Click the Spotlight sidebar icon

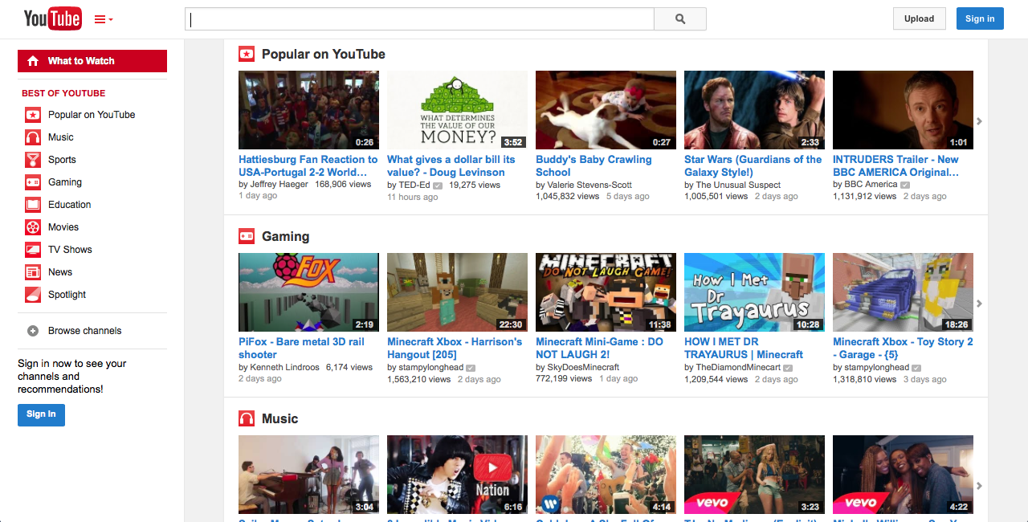[x=33, y=295]
